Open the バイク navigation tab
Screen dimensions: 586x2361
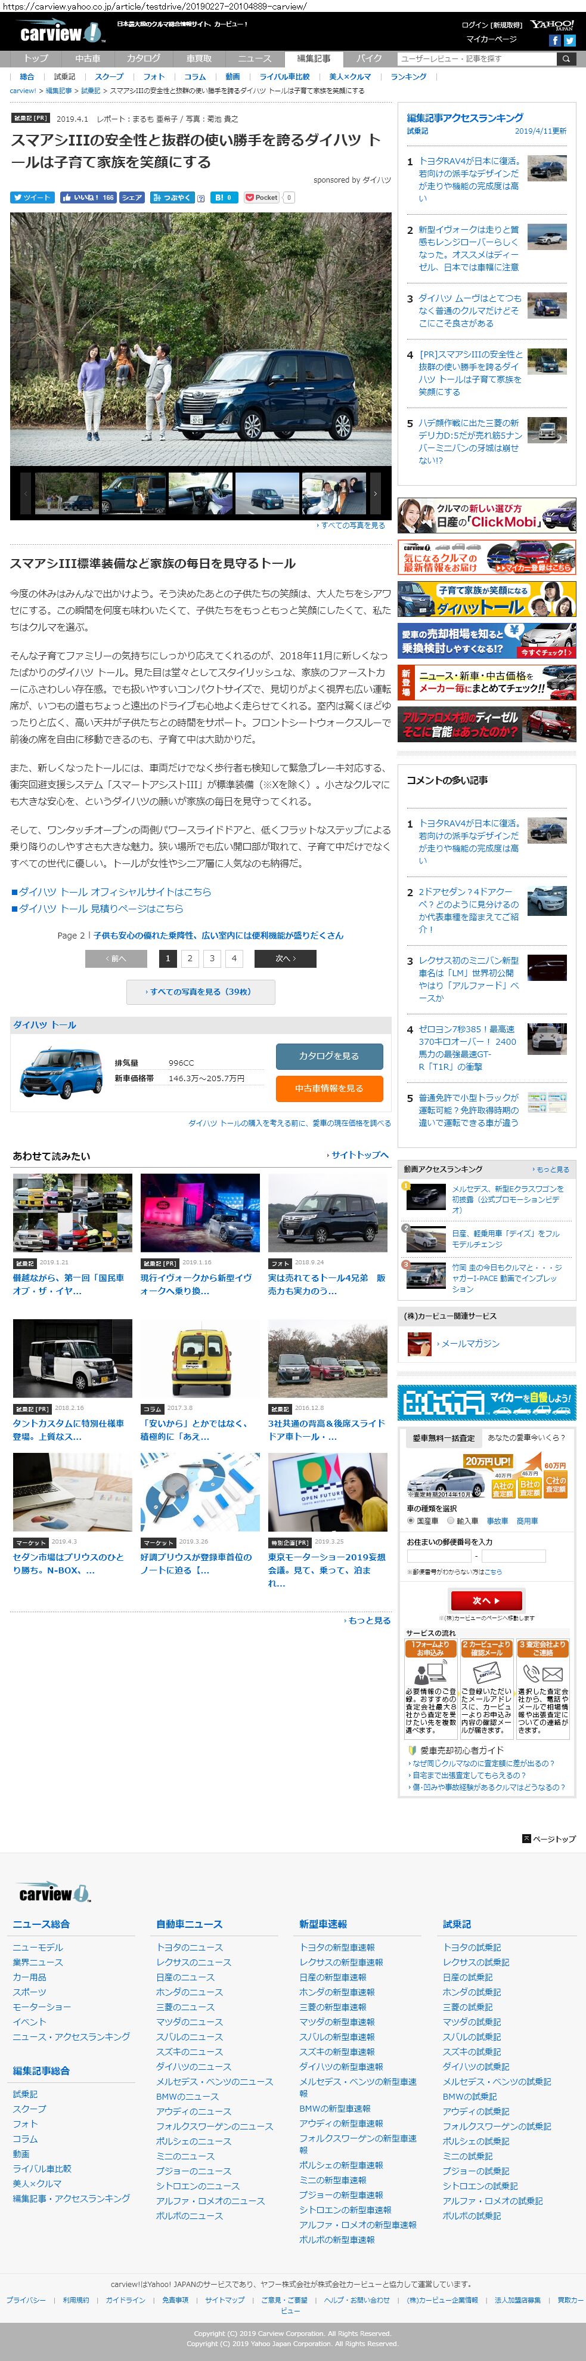click(369, 58)
